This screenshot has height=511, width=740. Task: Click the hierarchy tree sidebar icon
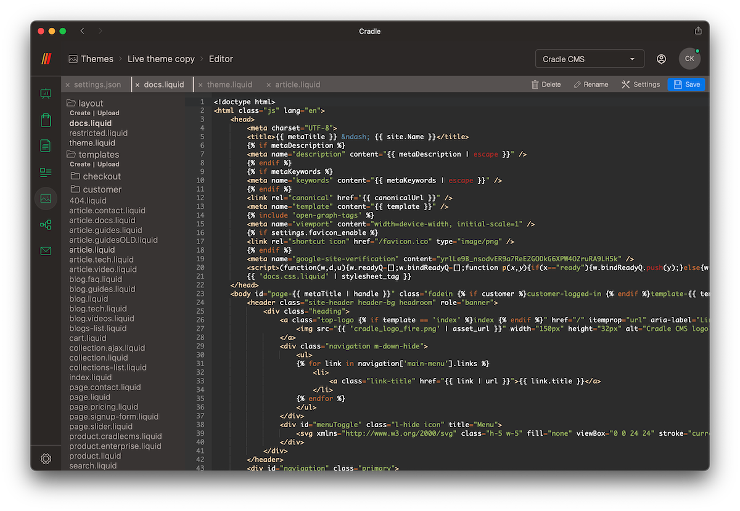pos(46,225)
